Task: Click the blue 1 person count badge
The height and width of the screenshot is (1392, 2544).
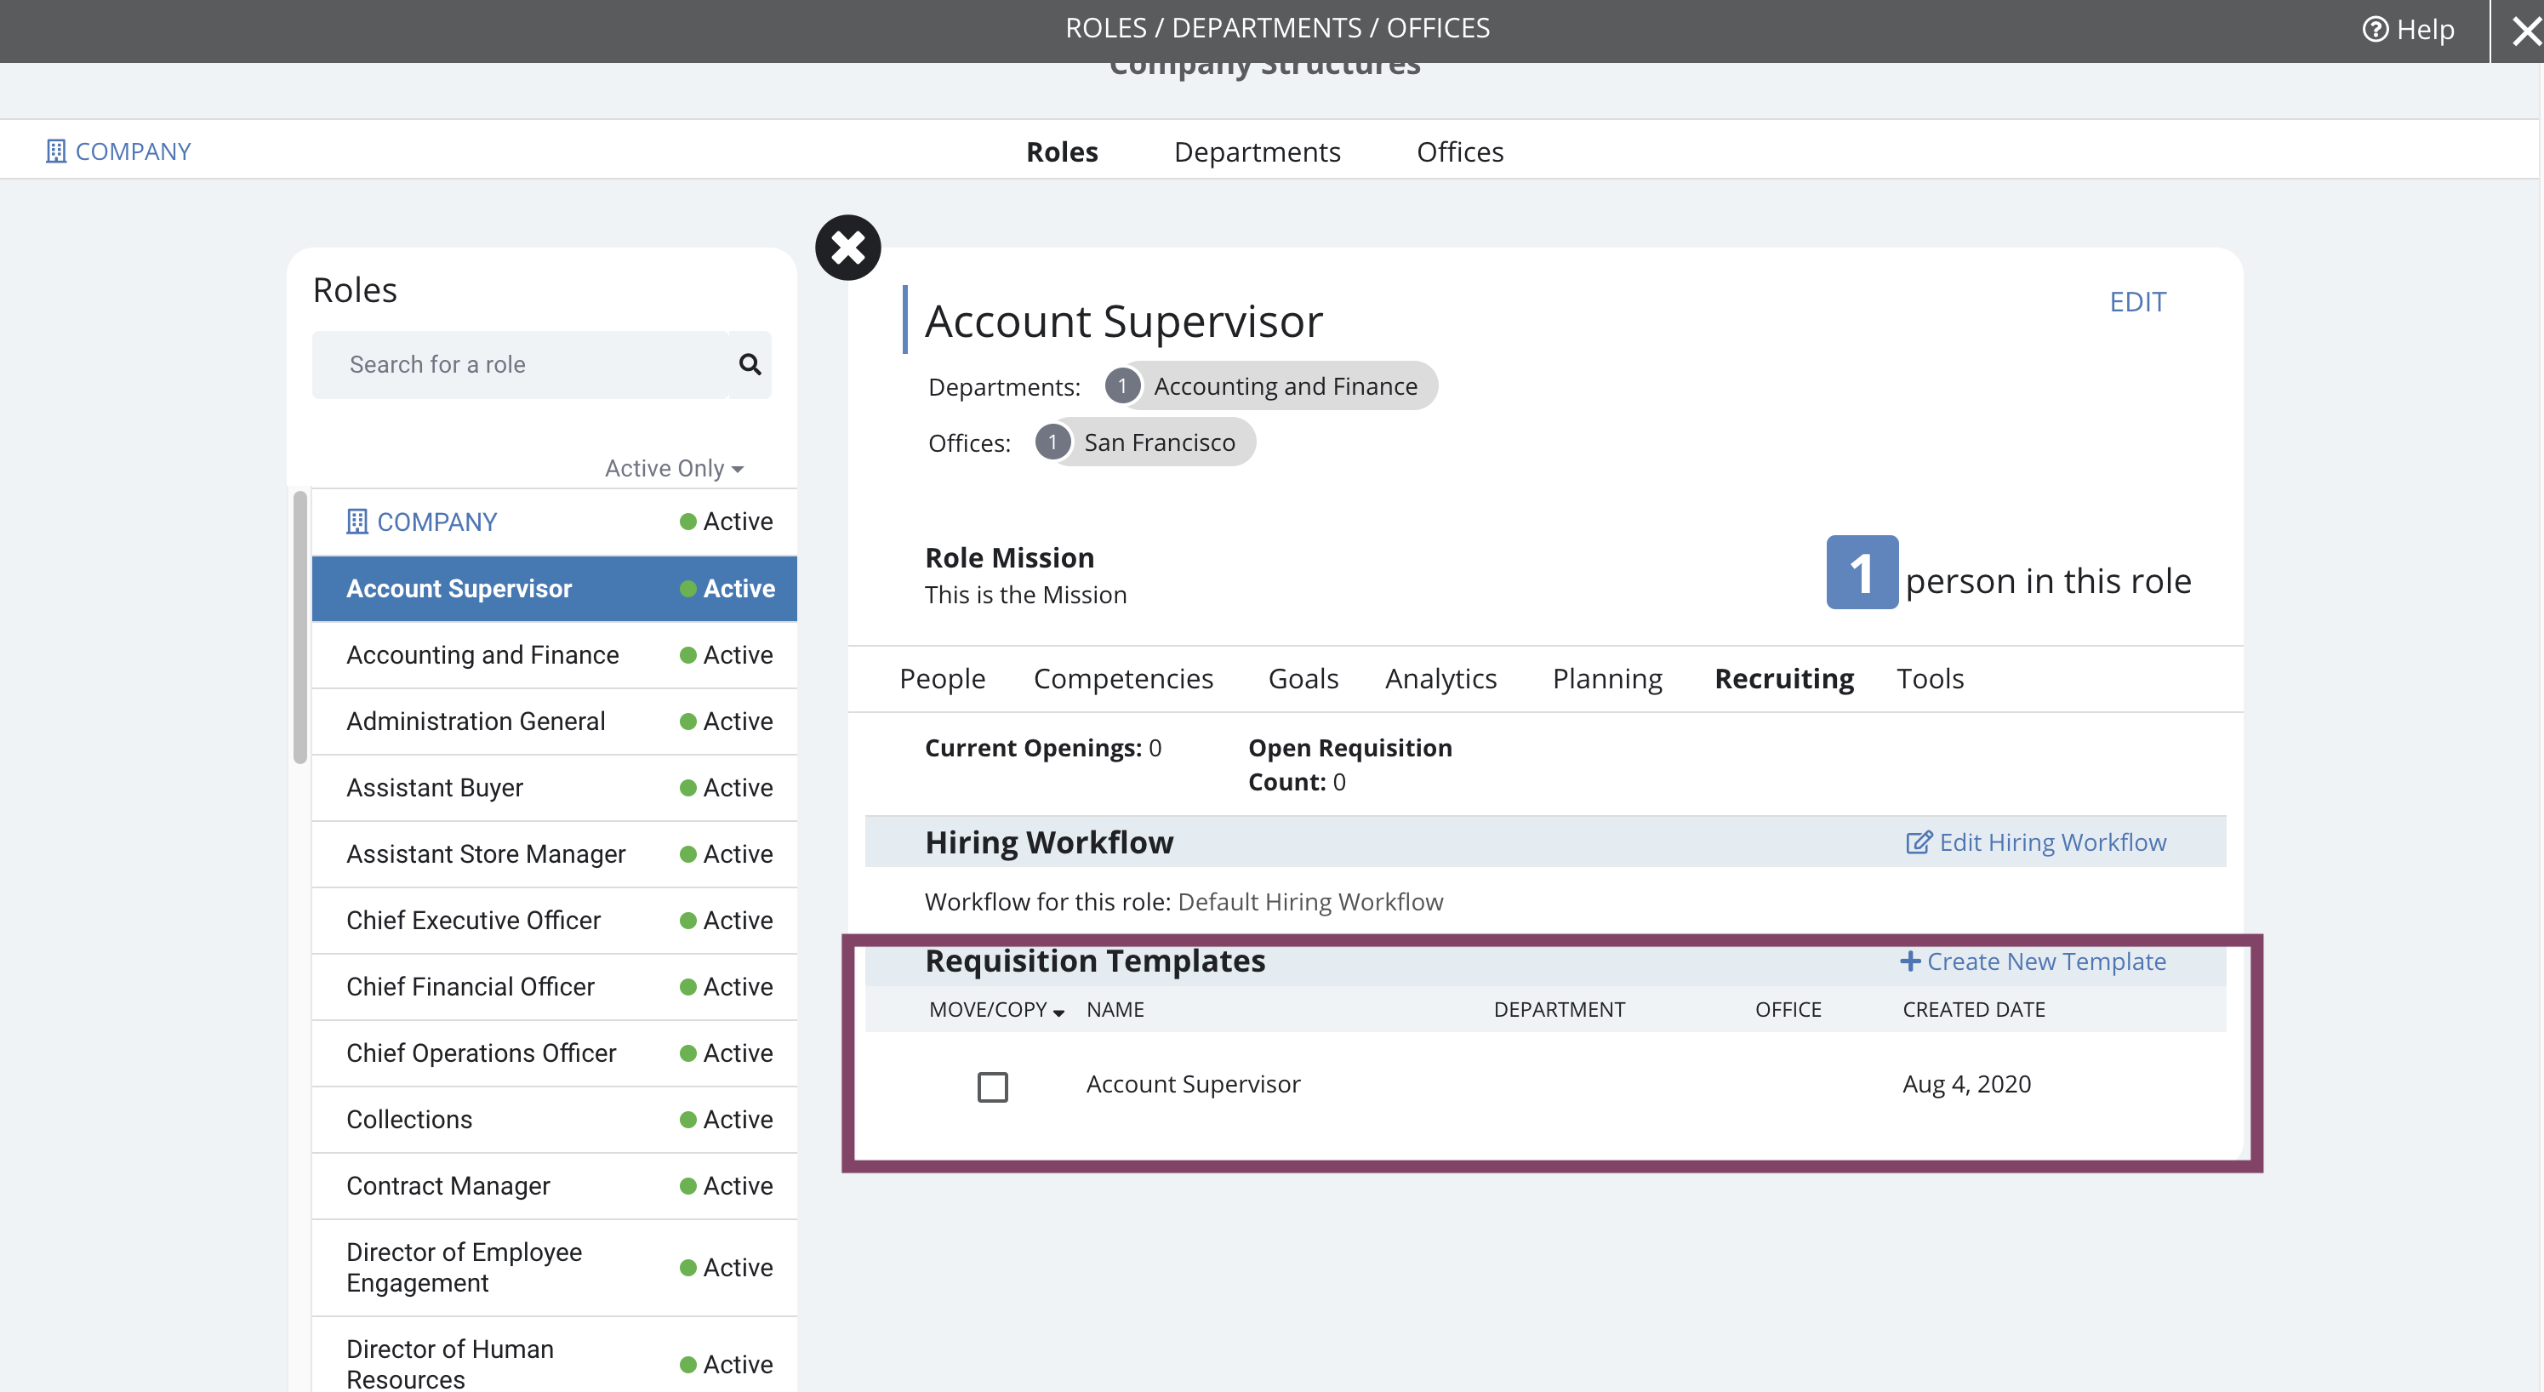Action: (1862, 573)
